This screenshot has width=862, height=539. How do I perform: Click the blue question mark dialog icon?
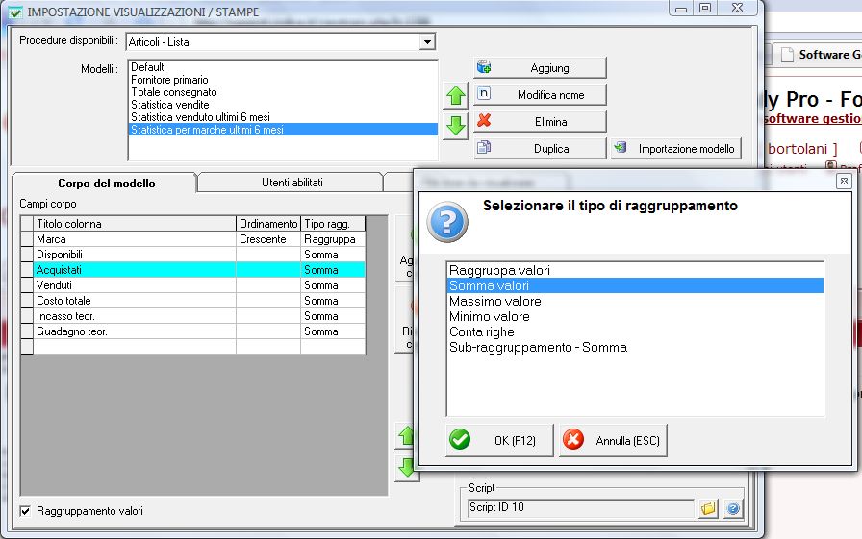click(447, 222)
